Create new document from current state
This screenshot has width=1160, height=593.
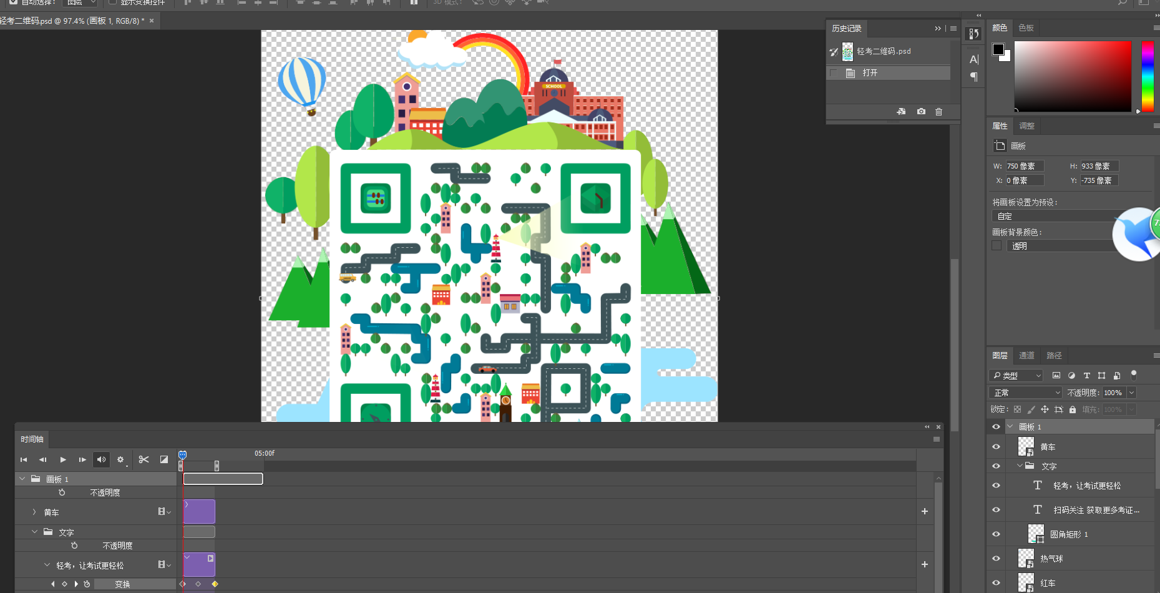[901, 111]
